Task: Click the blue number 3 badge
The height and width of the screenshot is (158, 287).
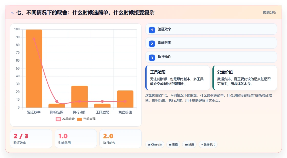Action: 152,58
